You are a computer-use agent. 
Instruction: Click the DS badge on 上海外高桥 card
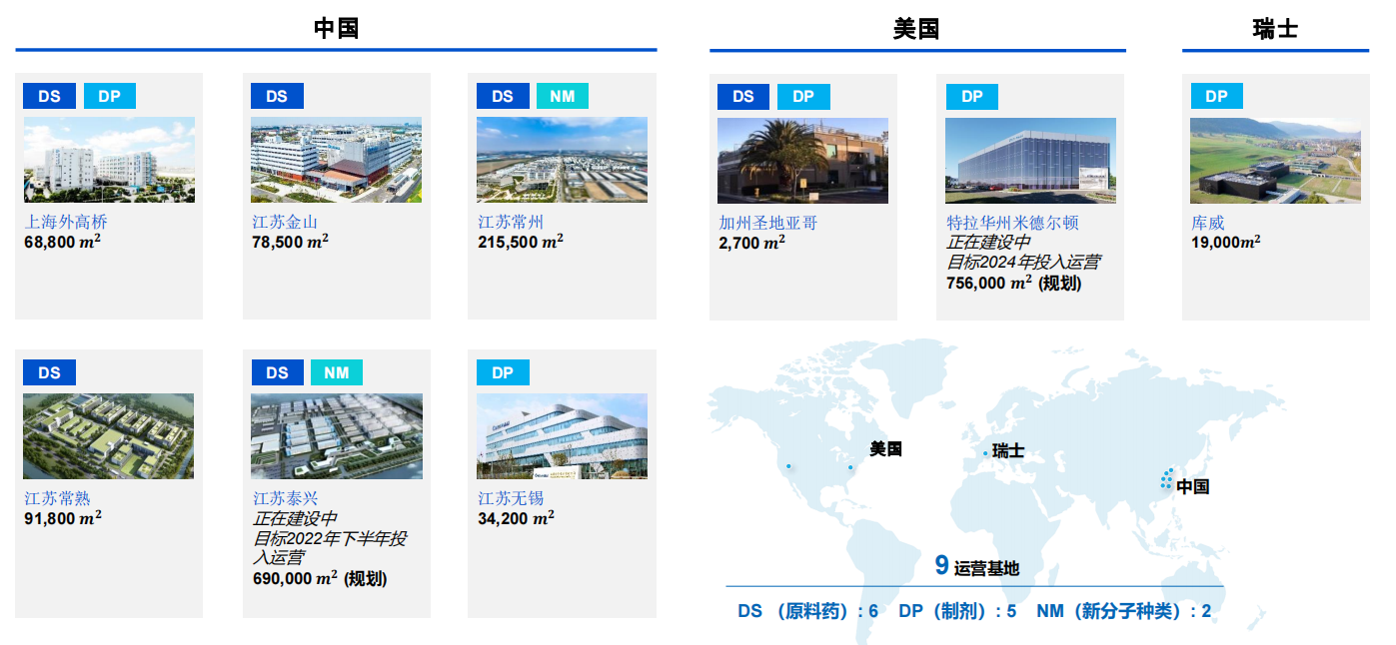pyautogui.click(x=49, y=96)
